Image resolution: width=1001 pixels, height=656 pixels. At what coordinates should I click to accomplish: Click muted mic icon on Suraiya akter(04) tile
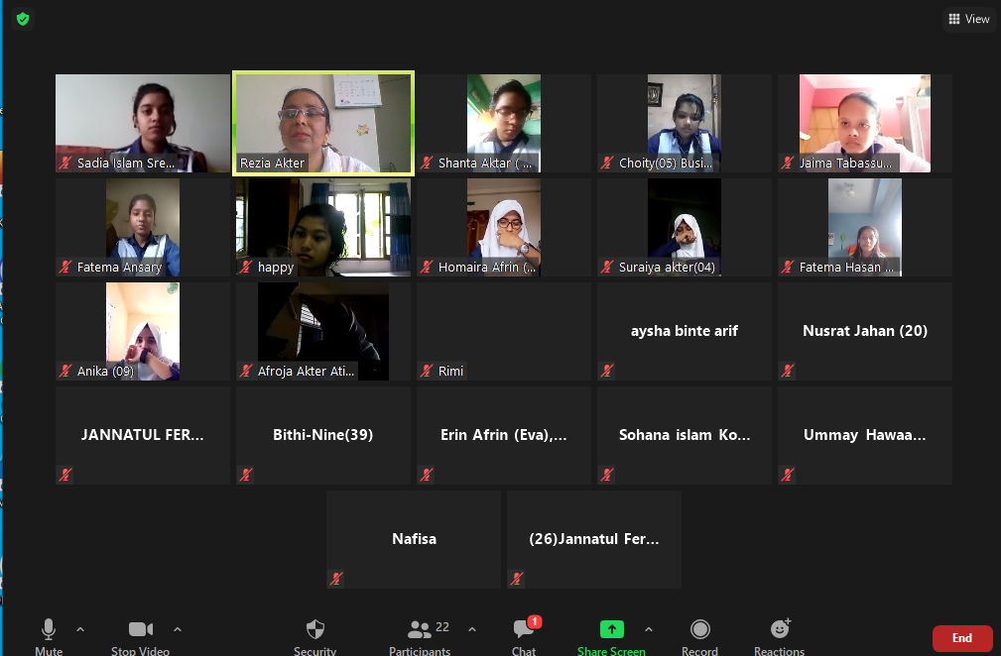[607, 267]
